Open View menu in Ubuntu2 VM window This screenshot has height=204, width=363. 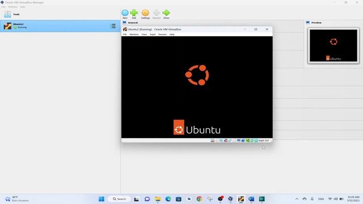click(x=144, y=35)
